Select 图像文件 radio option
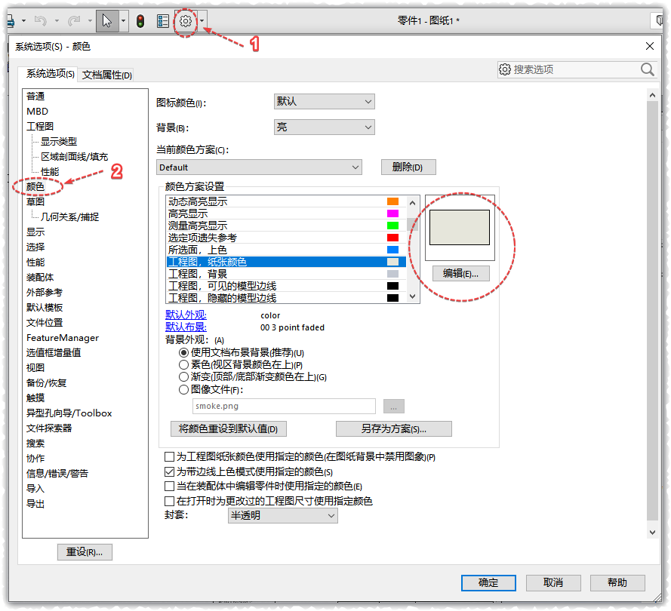 pos(183,389)
